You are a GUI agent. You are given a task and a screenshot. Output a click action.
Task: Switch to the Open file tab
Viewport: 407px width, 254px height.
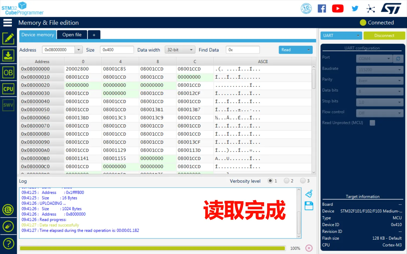coord(72,35)
